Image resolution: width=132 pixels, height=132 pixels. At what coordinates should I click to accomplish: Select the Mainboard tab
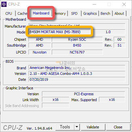coord(41,13)
